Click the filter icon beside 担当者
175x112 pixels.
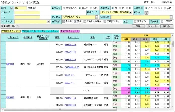point(146,12)
